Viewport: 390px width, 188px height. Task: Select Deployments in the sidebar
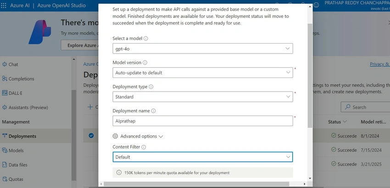[36, 136]
